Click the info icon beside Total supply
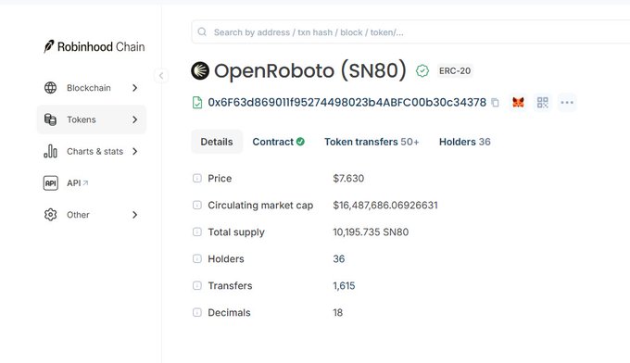The width and height of the screenshot is (630, 363). (196, 232)
